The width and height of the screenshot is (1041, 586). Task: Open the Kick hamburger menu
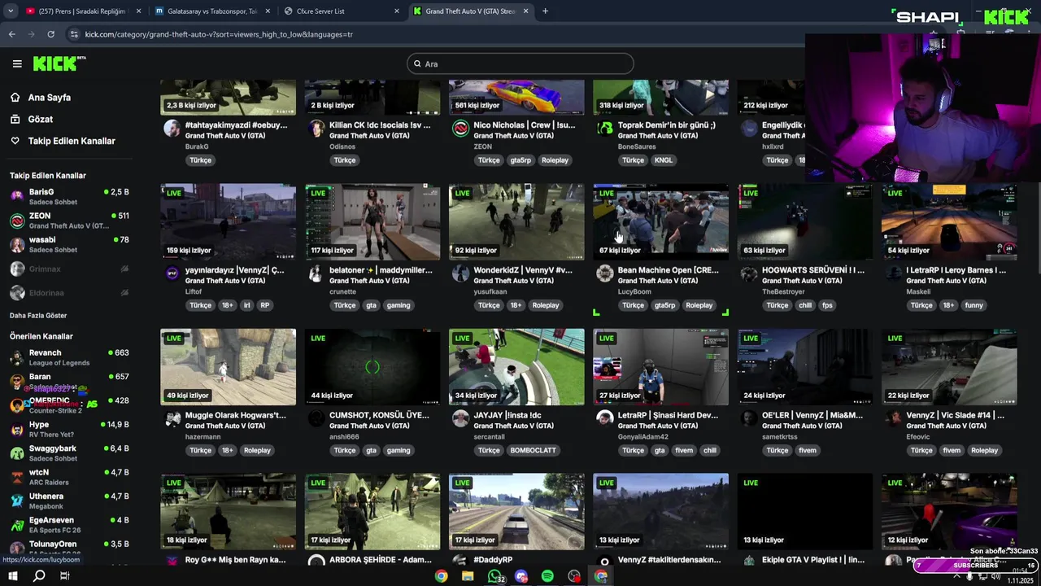[x=17, y=63]
